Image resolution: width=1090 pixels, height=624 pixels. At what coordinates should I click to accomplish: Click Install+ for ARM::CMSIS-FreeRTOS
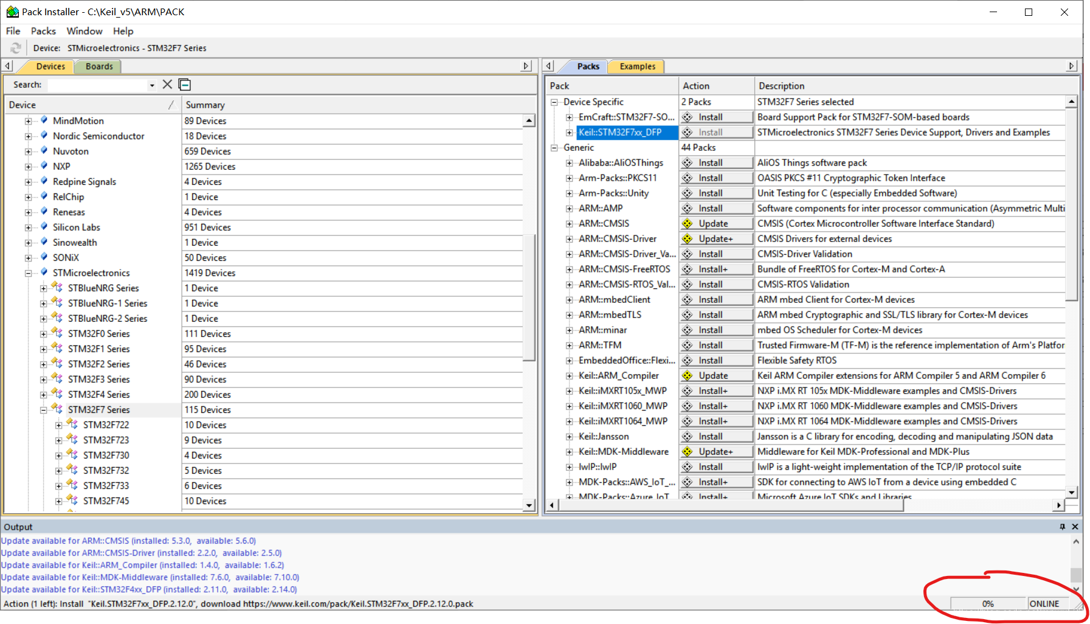coord(717,269)
